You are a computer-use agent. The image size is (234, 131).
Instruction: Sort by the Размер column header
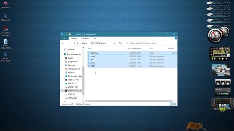(x=171, y=48)
